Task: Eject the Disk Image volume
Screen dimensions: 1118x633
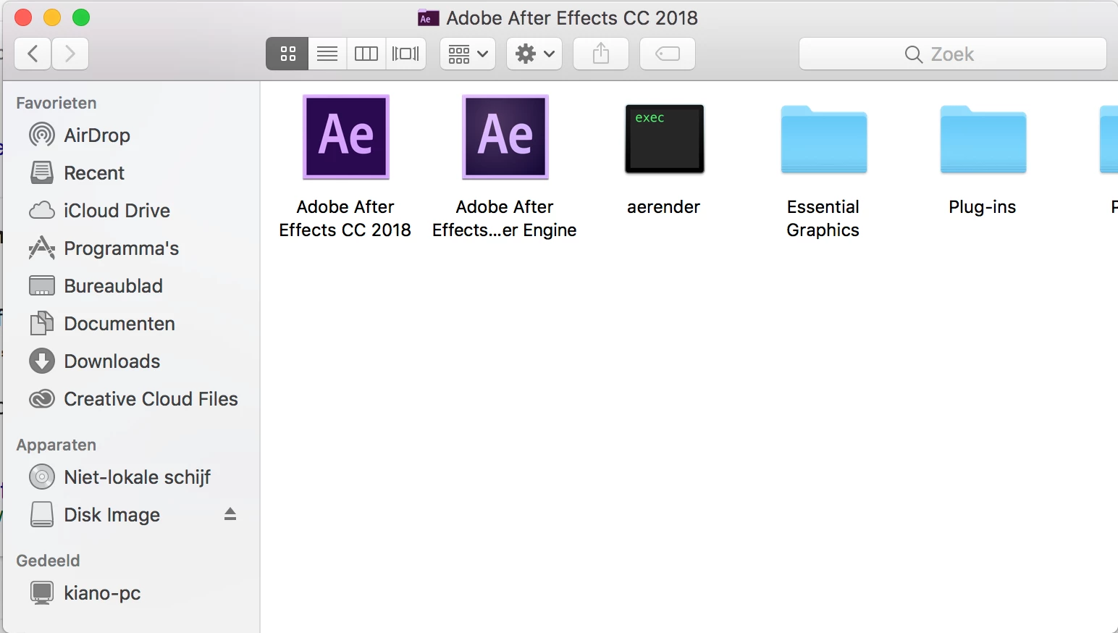Action: coord(230,514)
